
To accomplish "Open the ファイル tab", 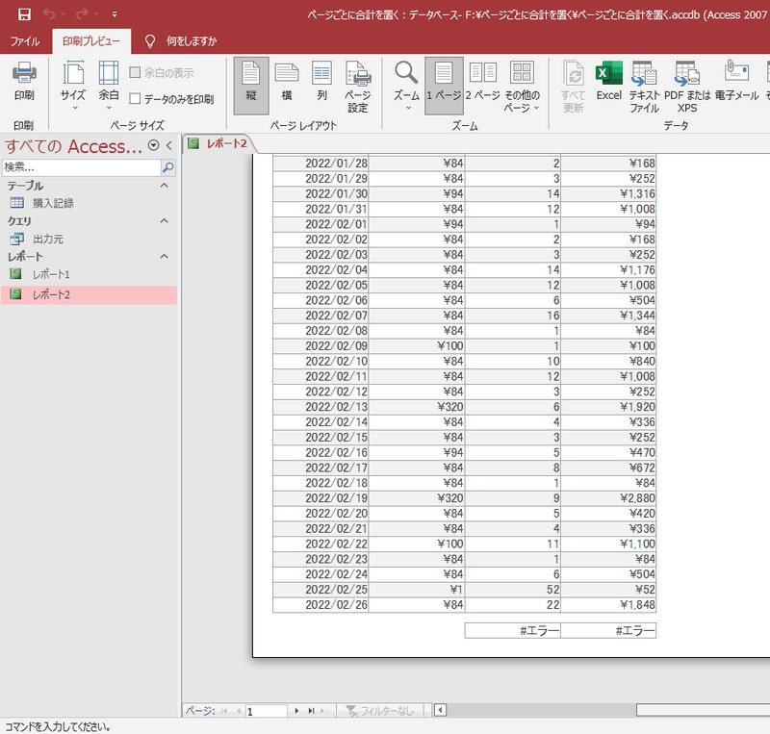I will pyautogui.click(x=25, y=41).
